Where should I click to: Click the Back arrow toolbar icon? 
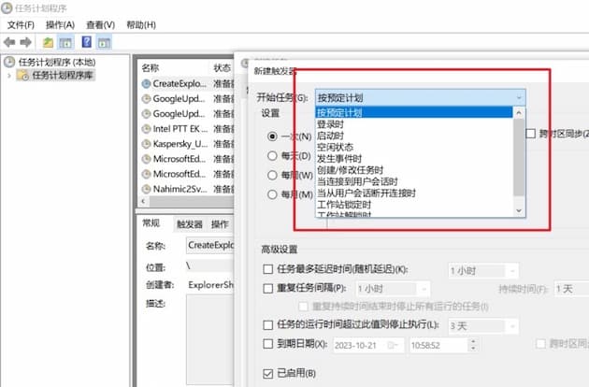click(10, 42)
